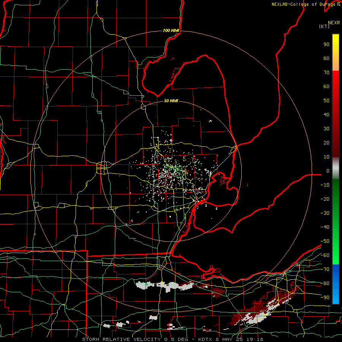
Task: Click the -10 knot label on the scale
Action: (325, 185)
